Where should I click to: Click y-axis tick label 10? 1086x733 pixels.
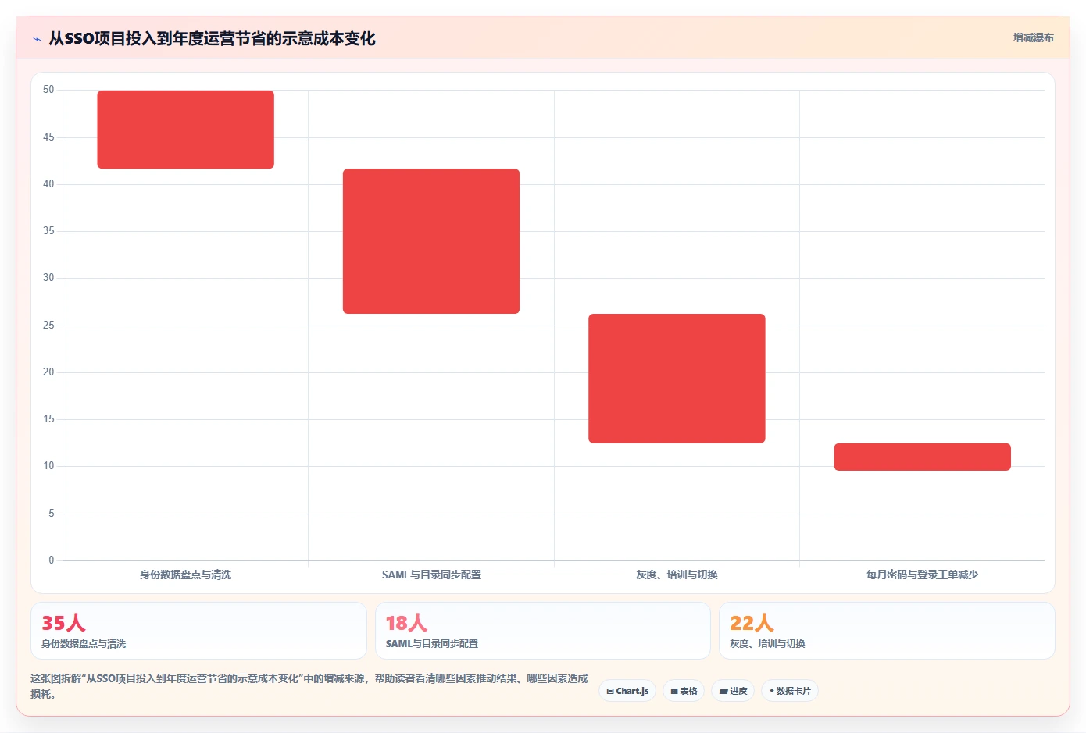click(x=48, y=466)
